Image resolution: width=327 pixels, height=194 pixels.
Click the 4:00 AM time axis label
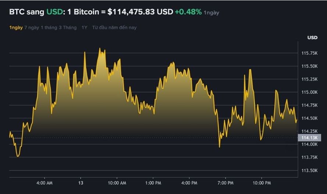coord(45,183)
